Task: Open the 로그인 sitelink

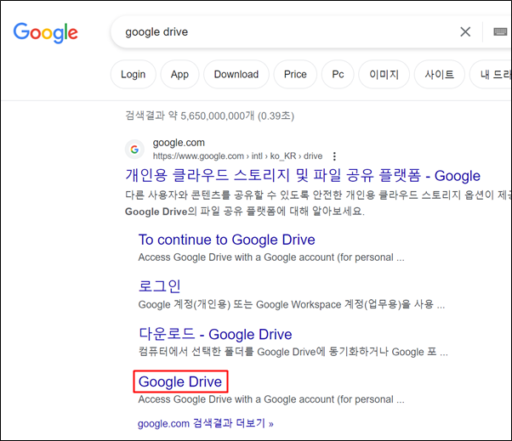Action: (159, 286)
